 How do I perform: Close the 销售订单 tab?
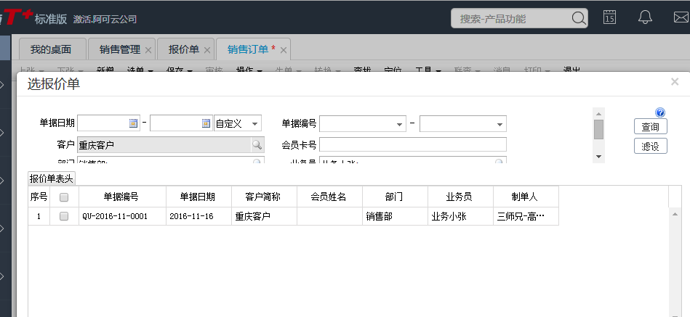(284, 50)
